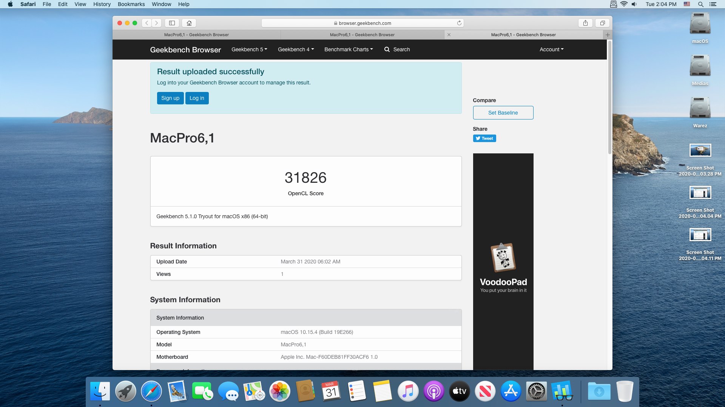Image resolution: width=725 pixels, height=407 pixels.
Task: Open Music app from the Dock
Action: [x=408, y=391]
